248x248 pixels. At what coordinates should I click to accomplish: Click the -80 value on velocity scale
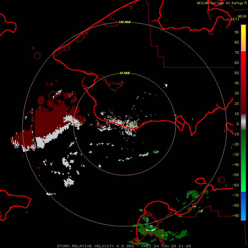[x=236, y=206]
